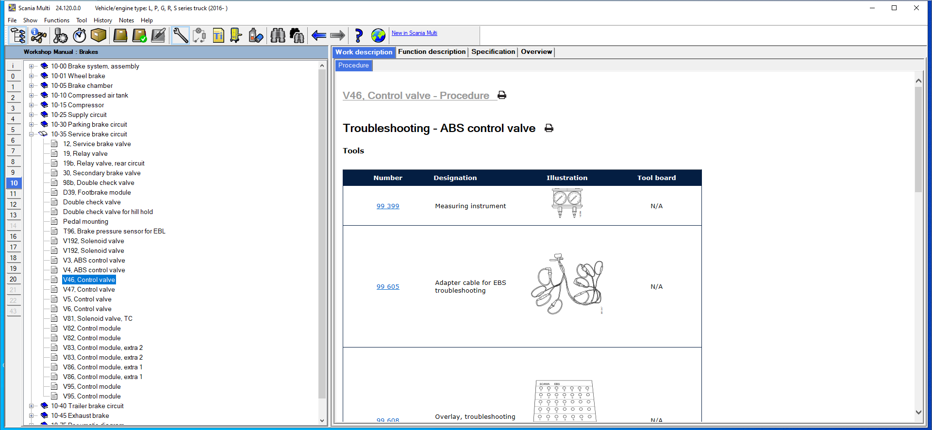This screenshot has width=932, height=430.
Task: Open the chassis information icon
Action: pyautogui.click(x=38, y=35)
